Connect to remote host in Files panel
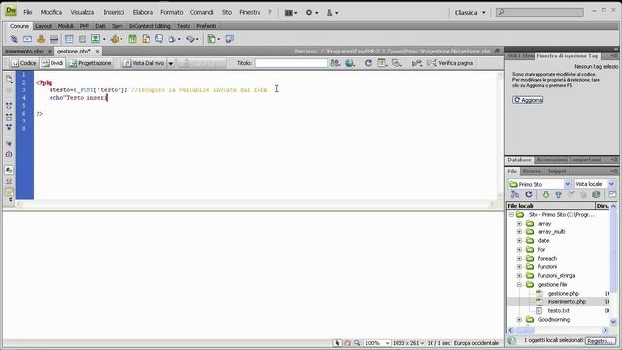The image size is (622, 350). tap(515, 194)
